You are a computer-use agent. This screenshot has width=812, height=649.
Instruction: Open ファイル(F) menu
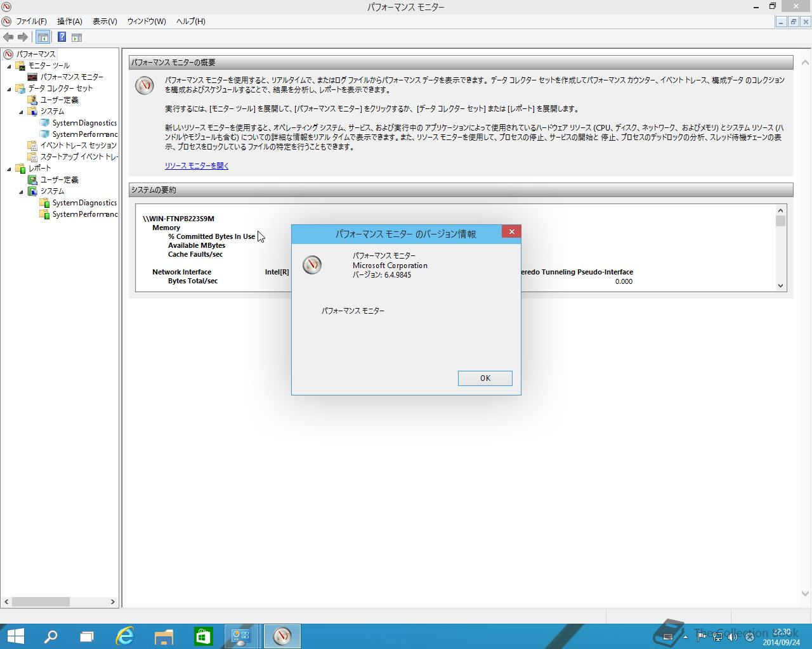pyautogui.click(x=31, y=21)
